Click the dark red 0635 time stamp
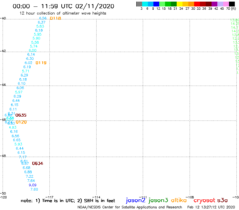The image size is (239, 210). pos(21,115)
